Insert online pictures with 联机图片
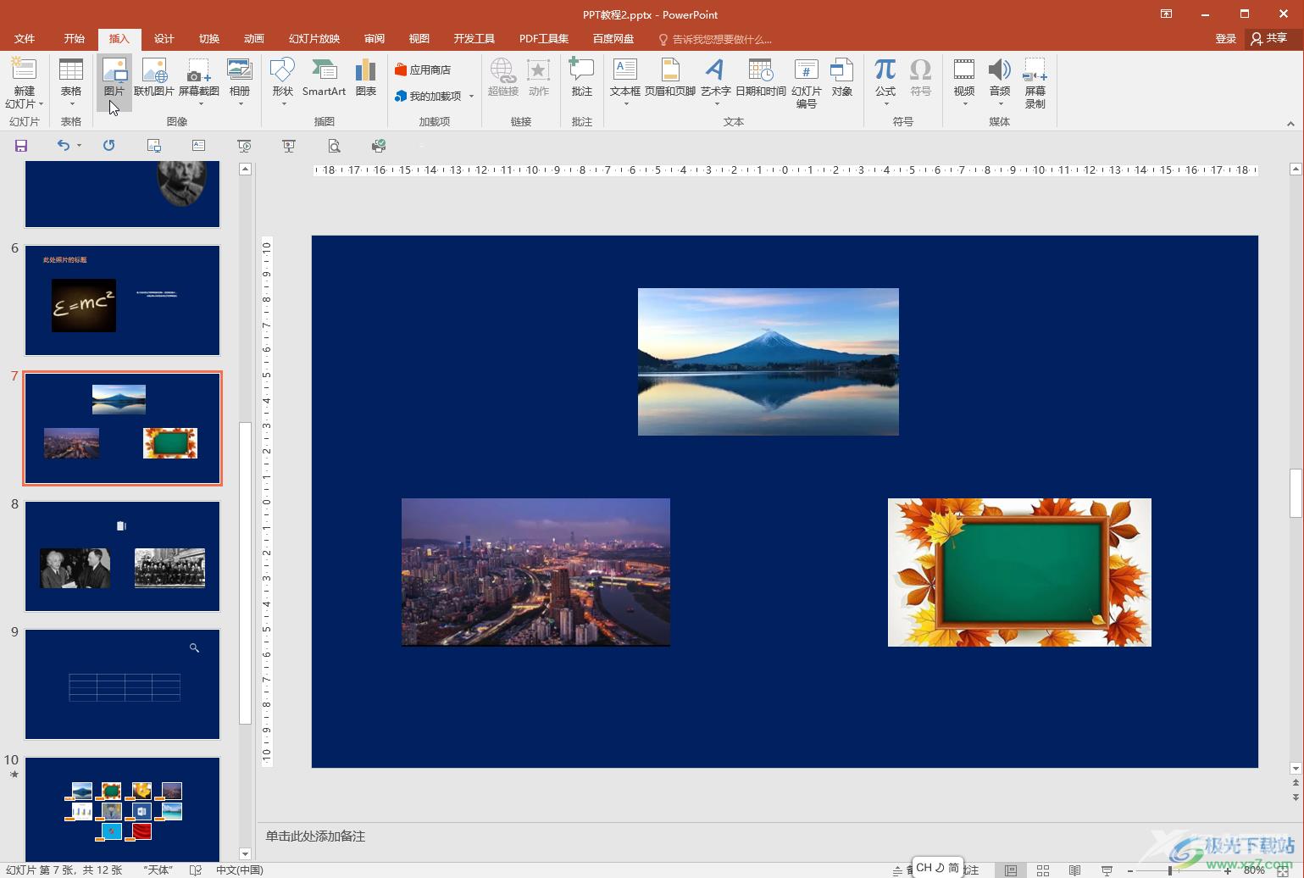 click(x=154, y=77)
